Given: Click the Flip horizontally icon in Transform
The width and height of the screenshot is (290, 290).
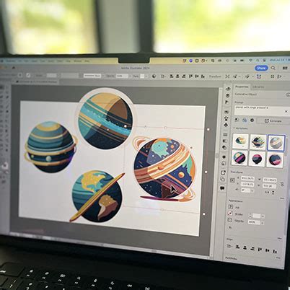Looking at the screenshot, I should point(267,193).
